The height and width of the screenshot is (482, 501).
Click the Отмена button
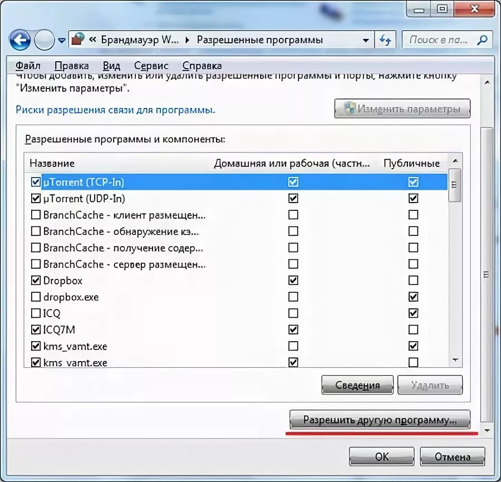tap(453, 456)
